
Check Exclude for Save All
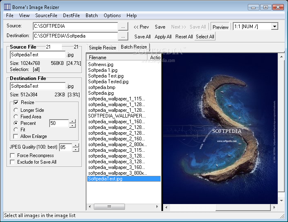coord(12,162)
